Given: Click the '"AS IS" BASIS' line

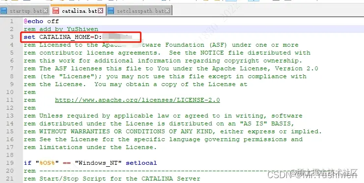Looking at the screenshot, I should tap(159, 123).
